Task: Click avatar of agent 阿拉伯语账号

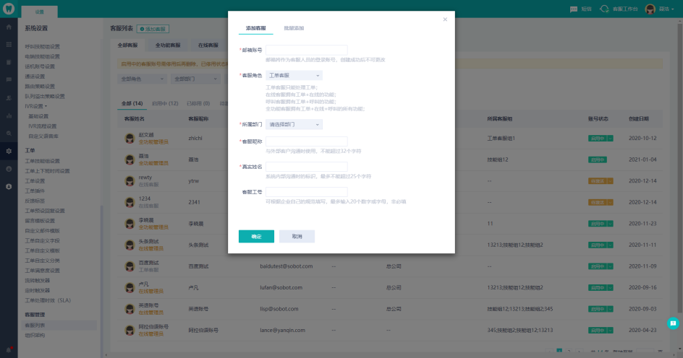Action: click(x=130, y=330)
